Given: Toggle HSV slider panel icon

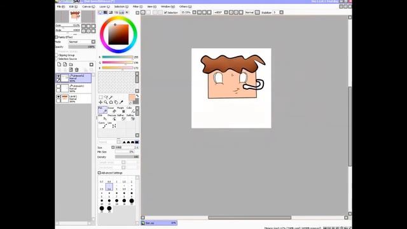Looking at the screenshot, I should point(111,13).
